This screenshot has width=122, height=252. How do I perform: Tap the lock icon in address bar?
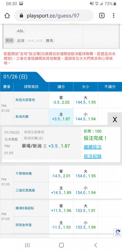tap(21, 16)
